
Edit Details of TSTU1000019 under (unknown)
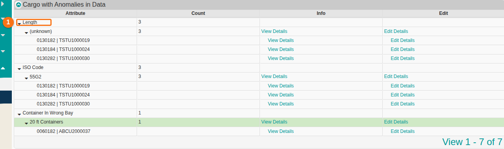402,40
